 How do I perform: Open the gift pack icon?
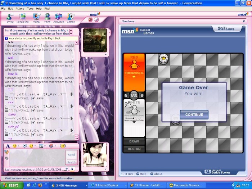coord(51,146)
